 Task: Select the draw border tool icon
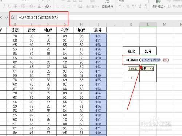(23, 6)
